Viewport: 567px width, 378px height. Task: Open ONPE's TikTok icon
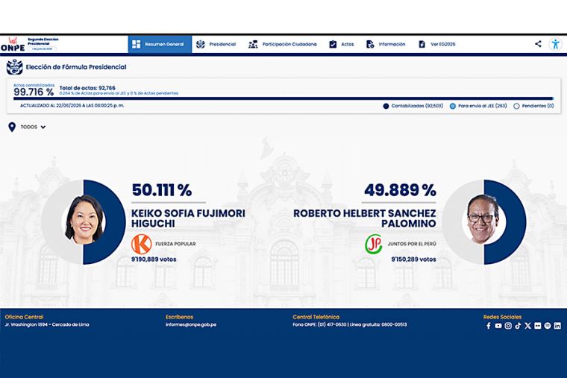point(518,326)
